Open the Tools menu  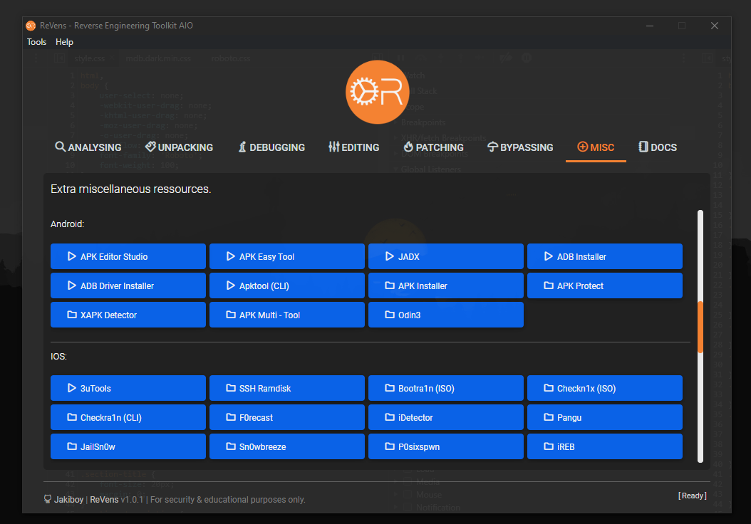(36, 42)
